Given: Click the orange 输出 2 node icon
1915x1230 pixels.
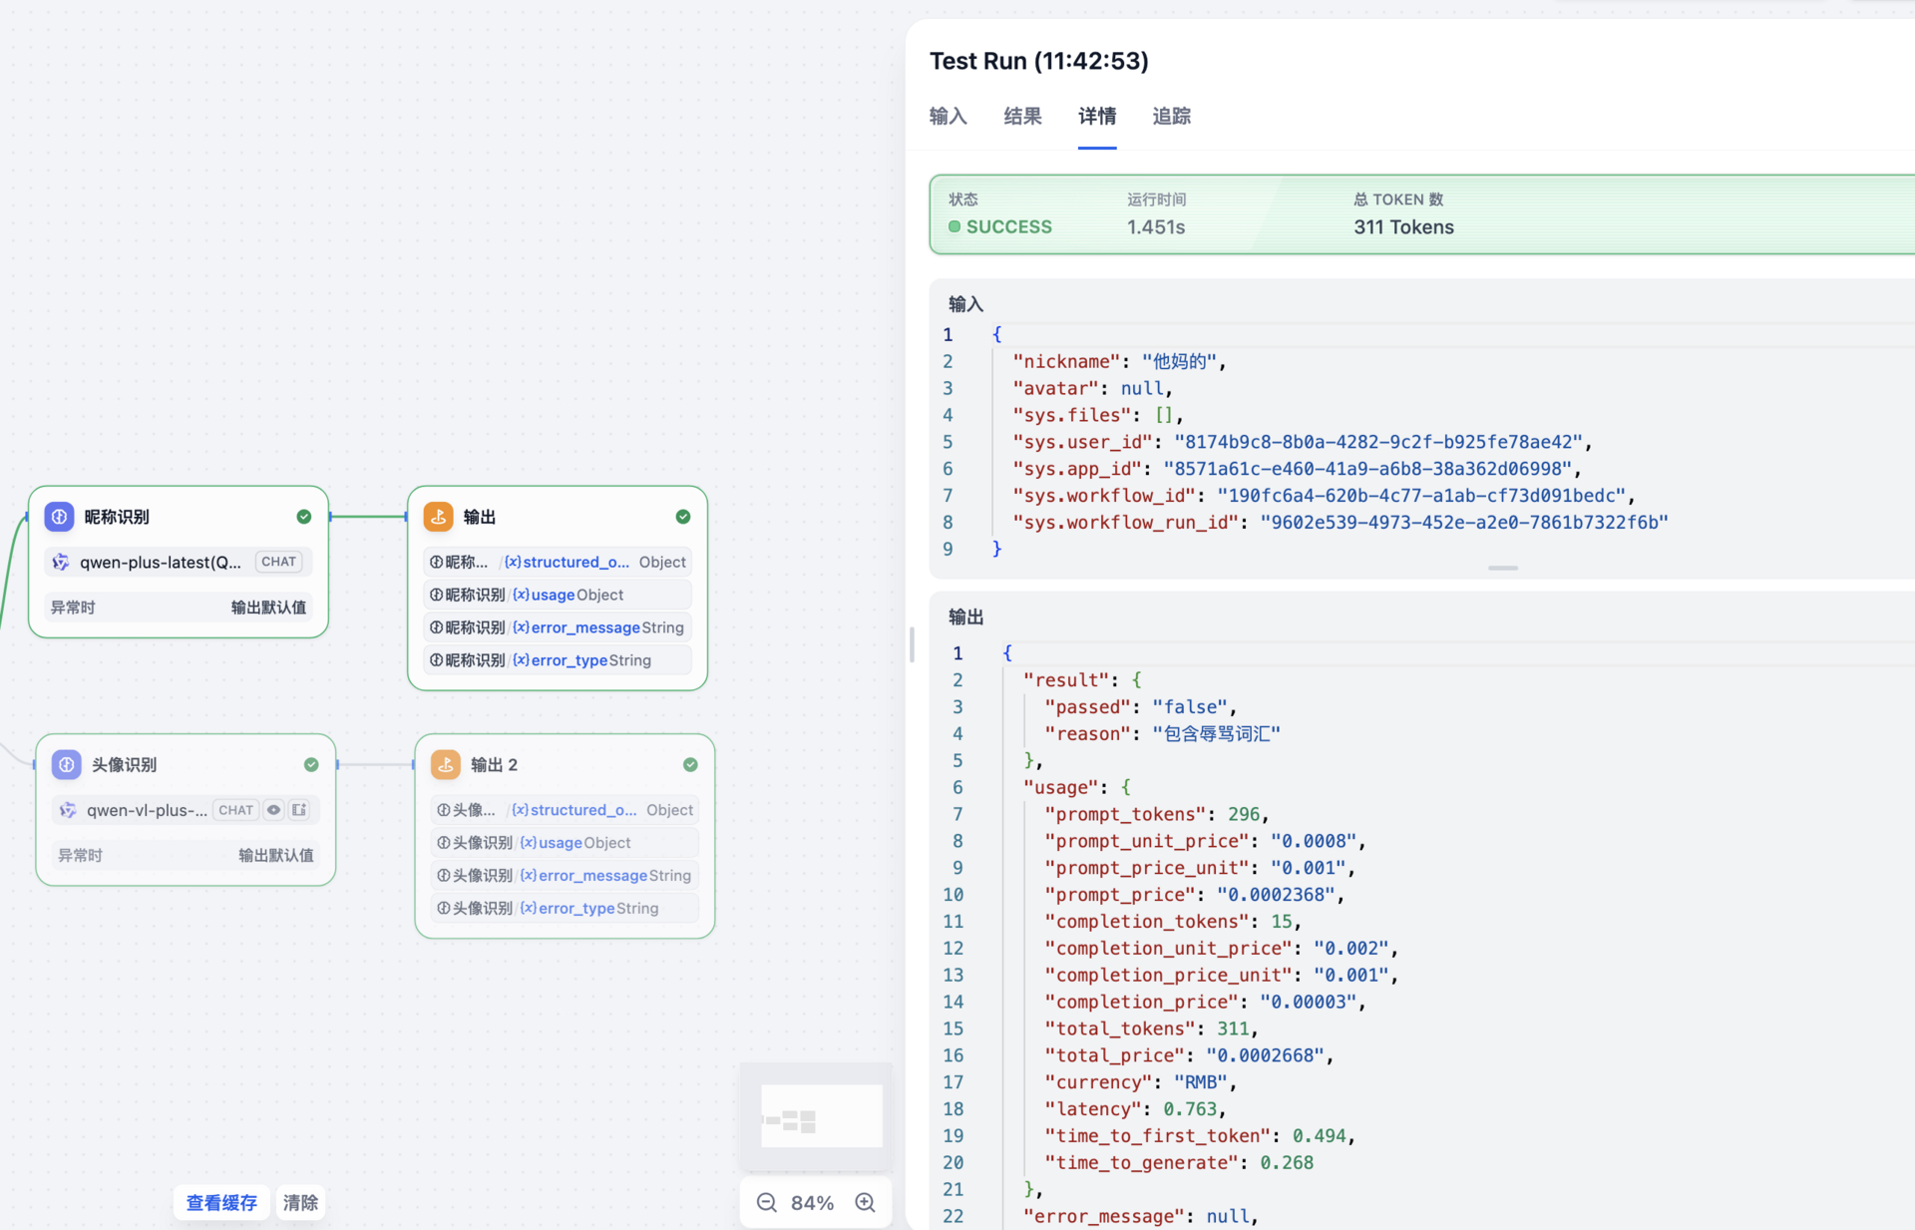Looking at the screenshot, I should [445, 764].
